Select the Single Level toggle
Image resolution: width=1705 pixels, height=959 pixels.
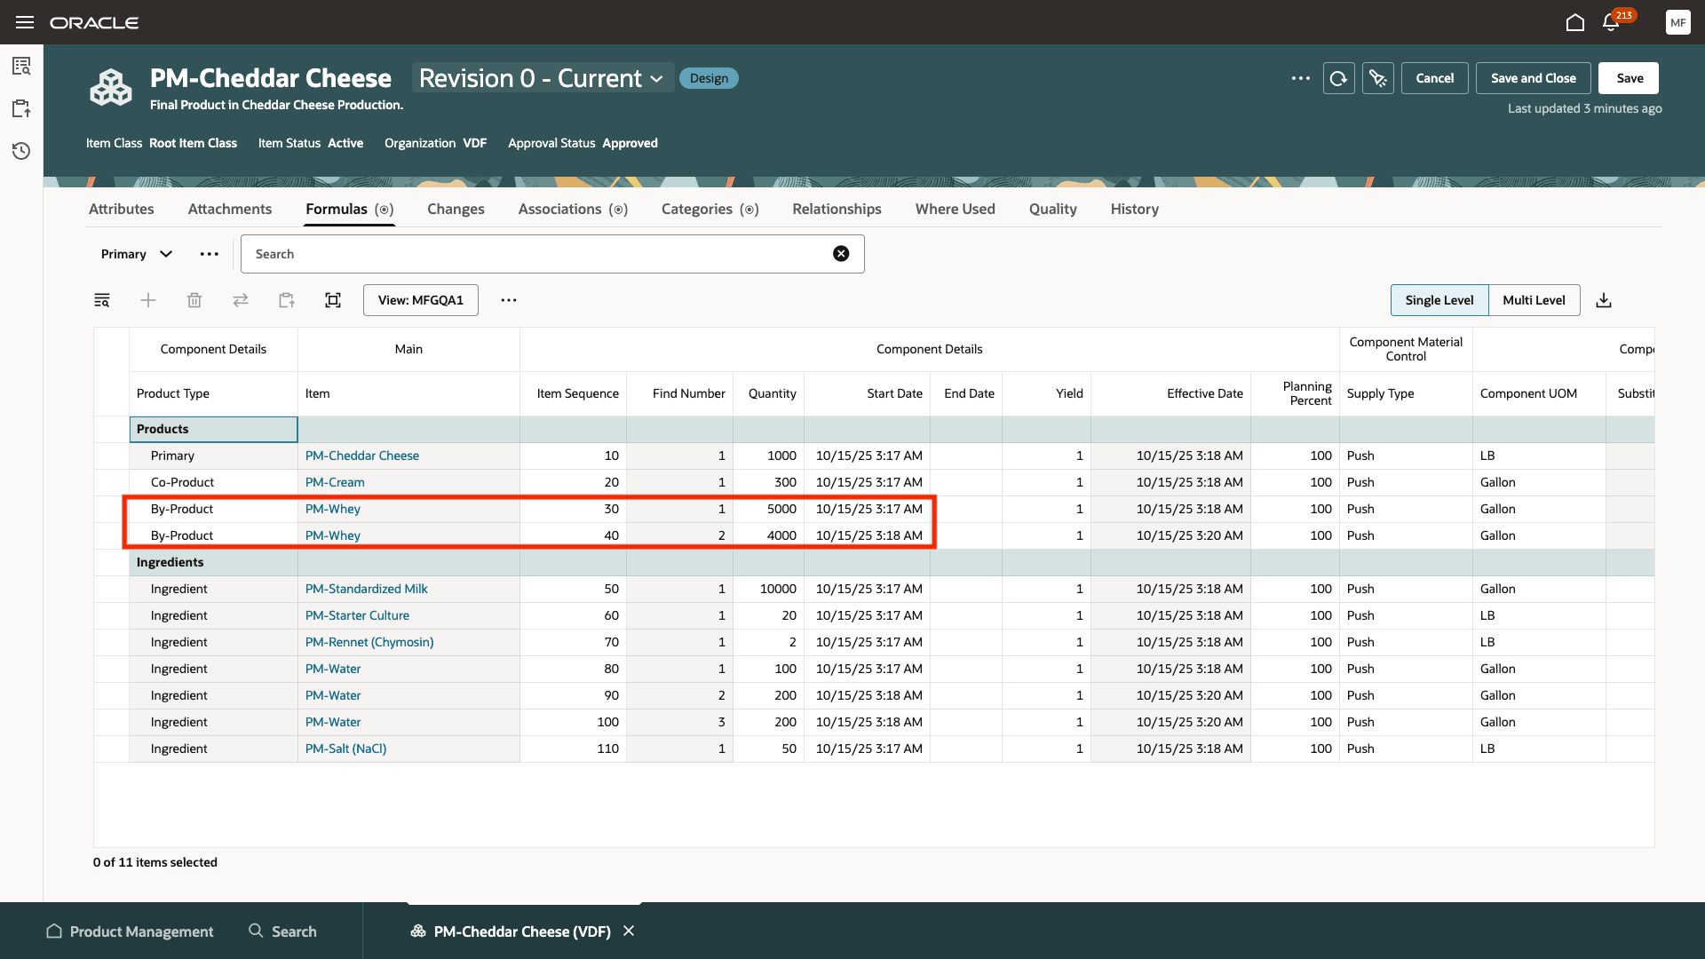click(x=1439, y=300)
